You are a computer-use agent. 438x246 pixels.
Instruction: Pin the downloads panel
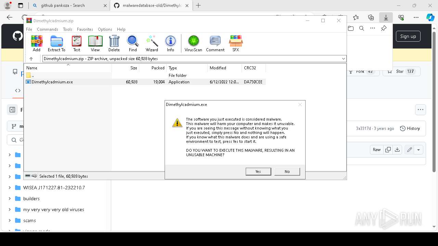coord(384,28)
